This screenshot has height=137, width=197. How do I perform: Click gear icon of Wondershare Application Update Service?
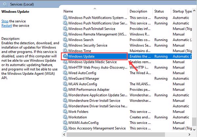(x=65, y=95)
